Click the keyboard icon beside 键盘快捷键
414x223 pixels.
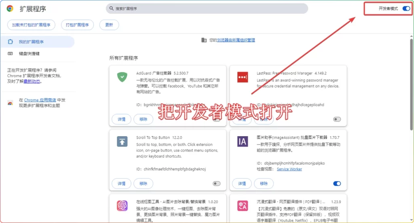(x=10, y=54)
